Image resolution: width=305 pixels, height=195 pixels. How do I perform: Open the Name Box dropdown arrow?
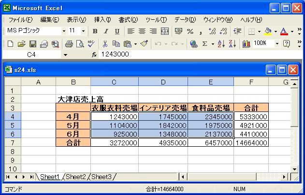tap(66, 55)
